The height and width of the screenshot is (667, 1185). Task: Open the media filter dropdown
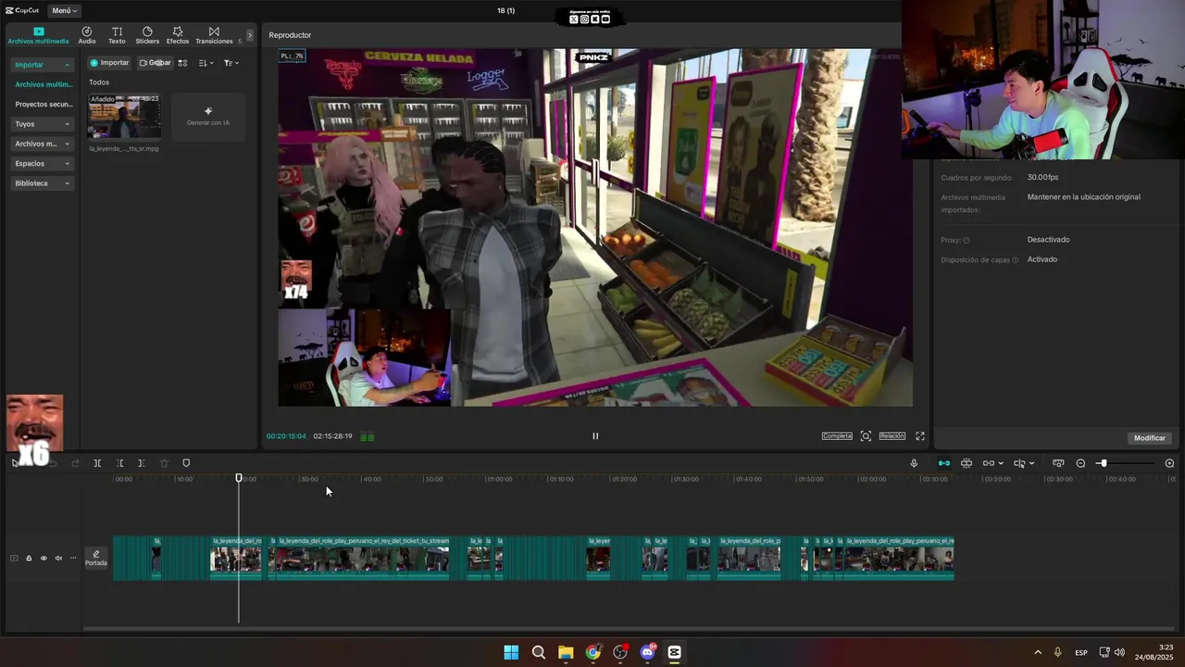231,63
